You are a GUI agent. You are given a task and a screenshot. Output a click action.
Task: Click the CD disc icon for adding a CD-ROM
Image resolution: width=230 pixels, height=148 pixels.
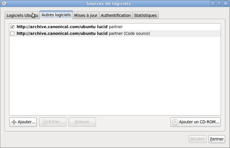coord(175,122)
